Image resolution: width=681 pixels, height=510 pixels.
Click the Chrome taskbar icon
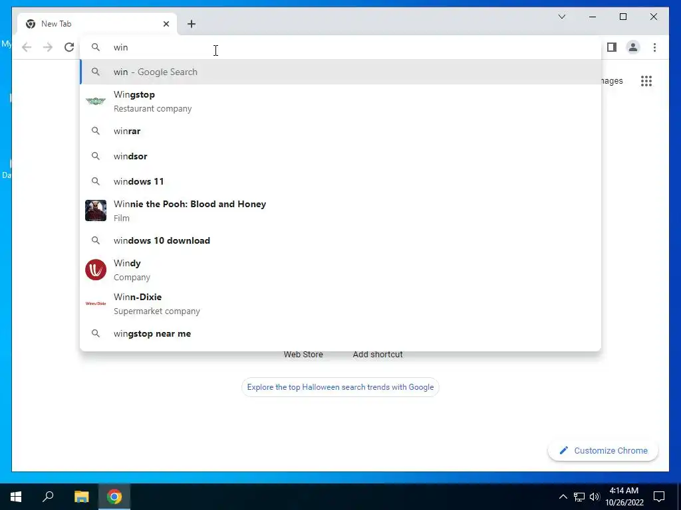point(114,497)
